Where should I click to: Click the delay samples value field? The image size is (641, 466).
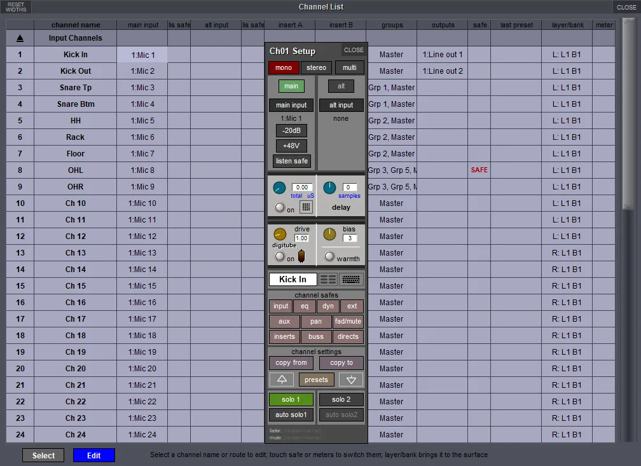pos(350,187)
